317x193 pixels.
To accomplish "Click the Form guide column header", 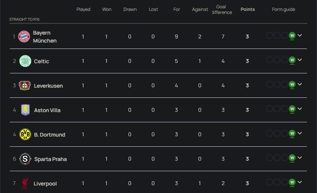I will 283,9.
